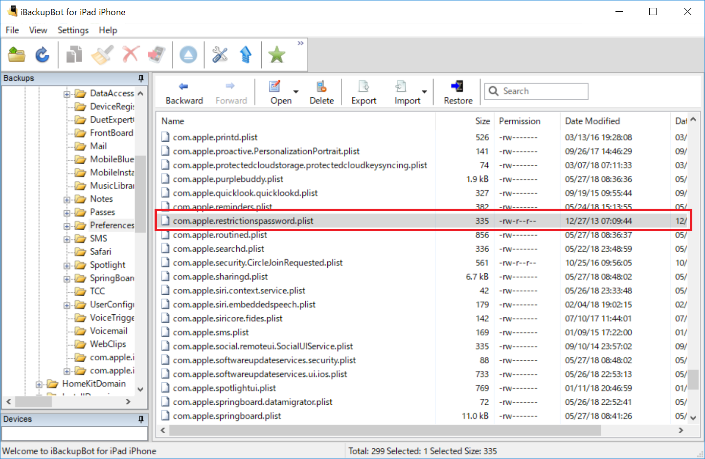Click the brush clean-up toolbar icon
This screenshot has width=705, height=459.
102,54
